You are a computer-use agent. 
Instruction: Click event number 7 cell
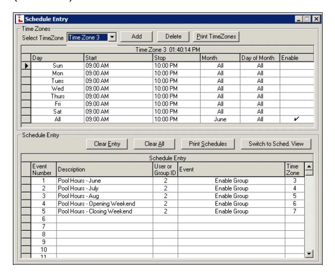click(x=44, y=227)
